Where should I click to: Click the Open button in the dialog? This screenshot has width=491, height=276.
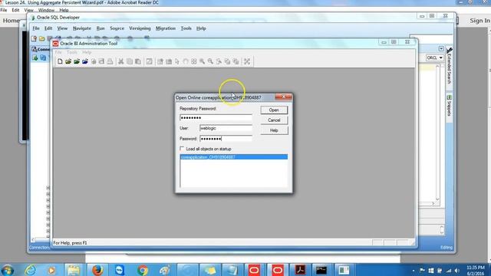coord(274,110)
